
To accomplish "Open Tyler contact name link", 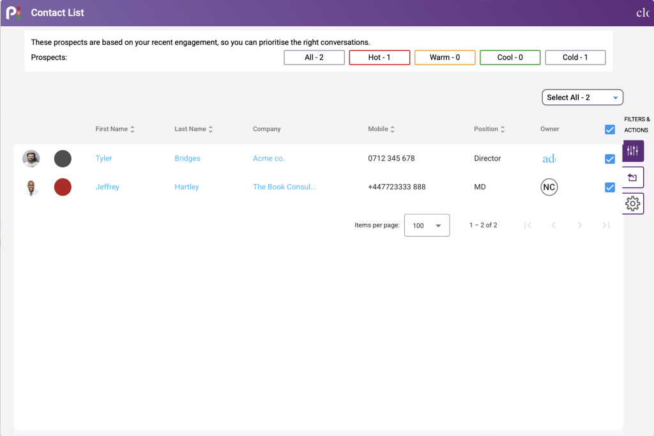I will [x=104, y=159].
